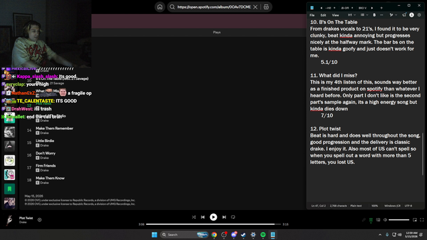Open Notepad settings gear
The width and height of the screenshot is (427, 240).
click(x=420, y=15)
